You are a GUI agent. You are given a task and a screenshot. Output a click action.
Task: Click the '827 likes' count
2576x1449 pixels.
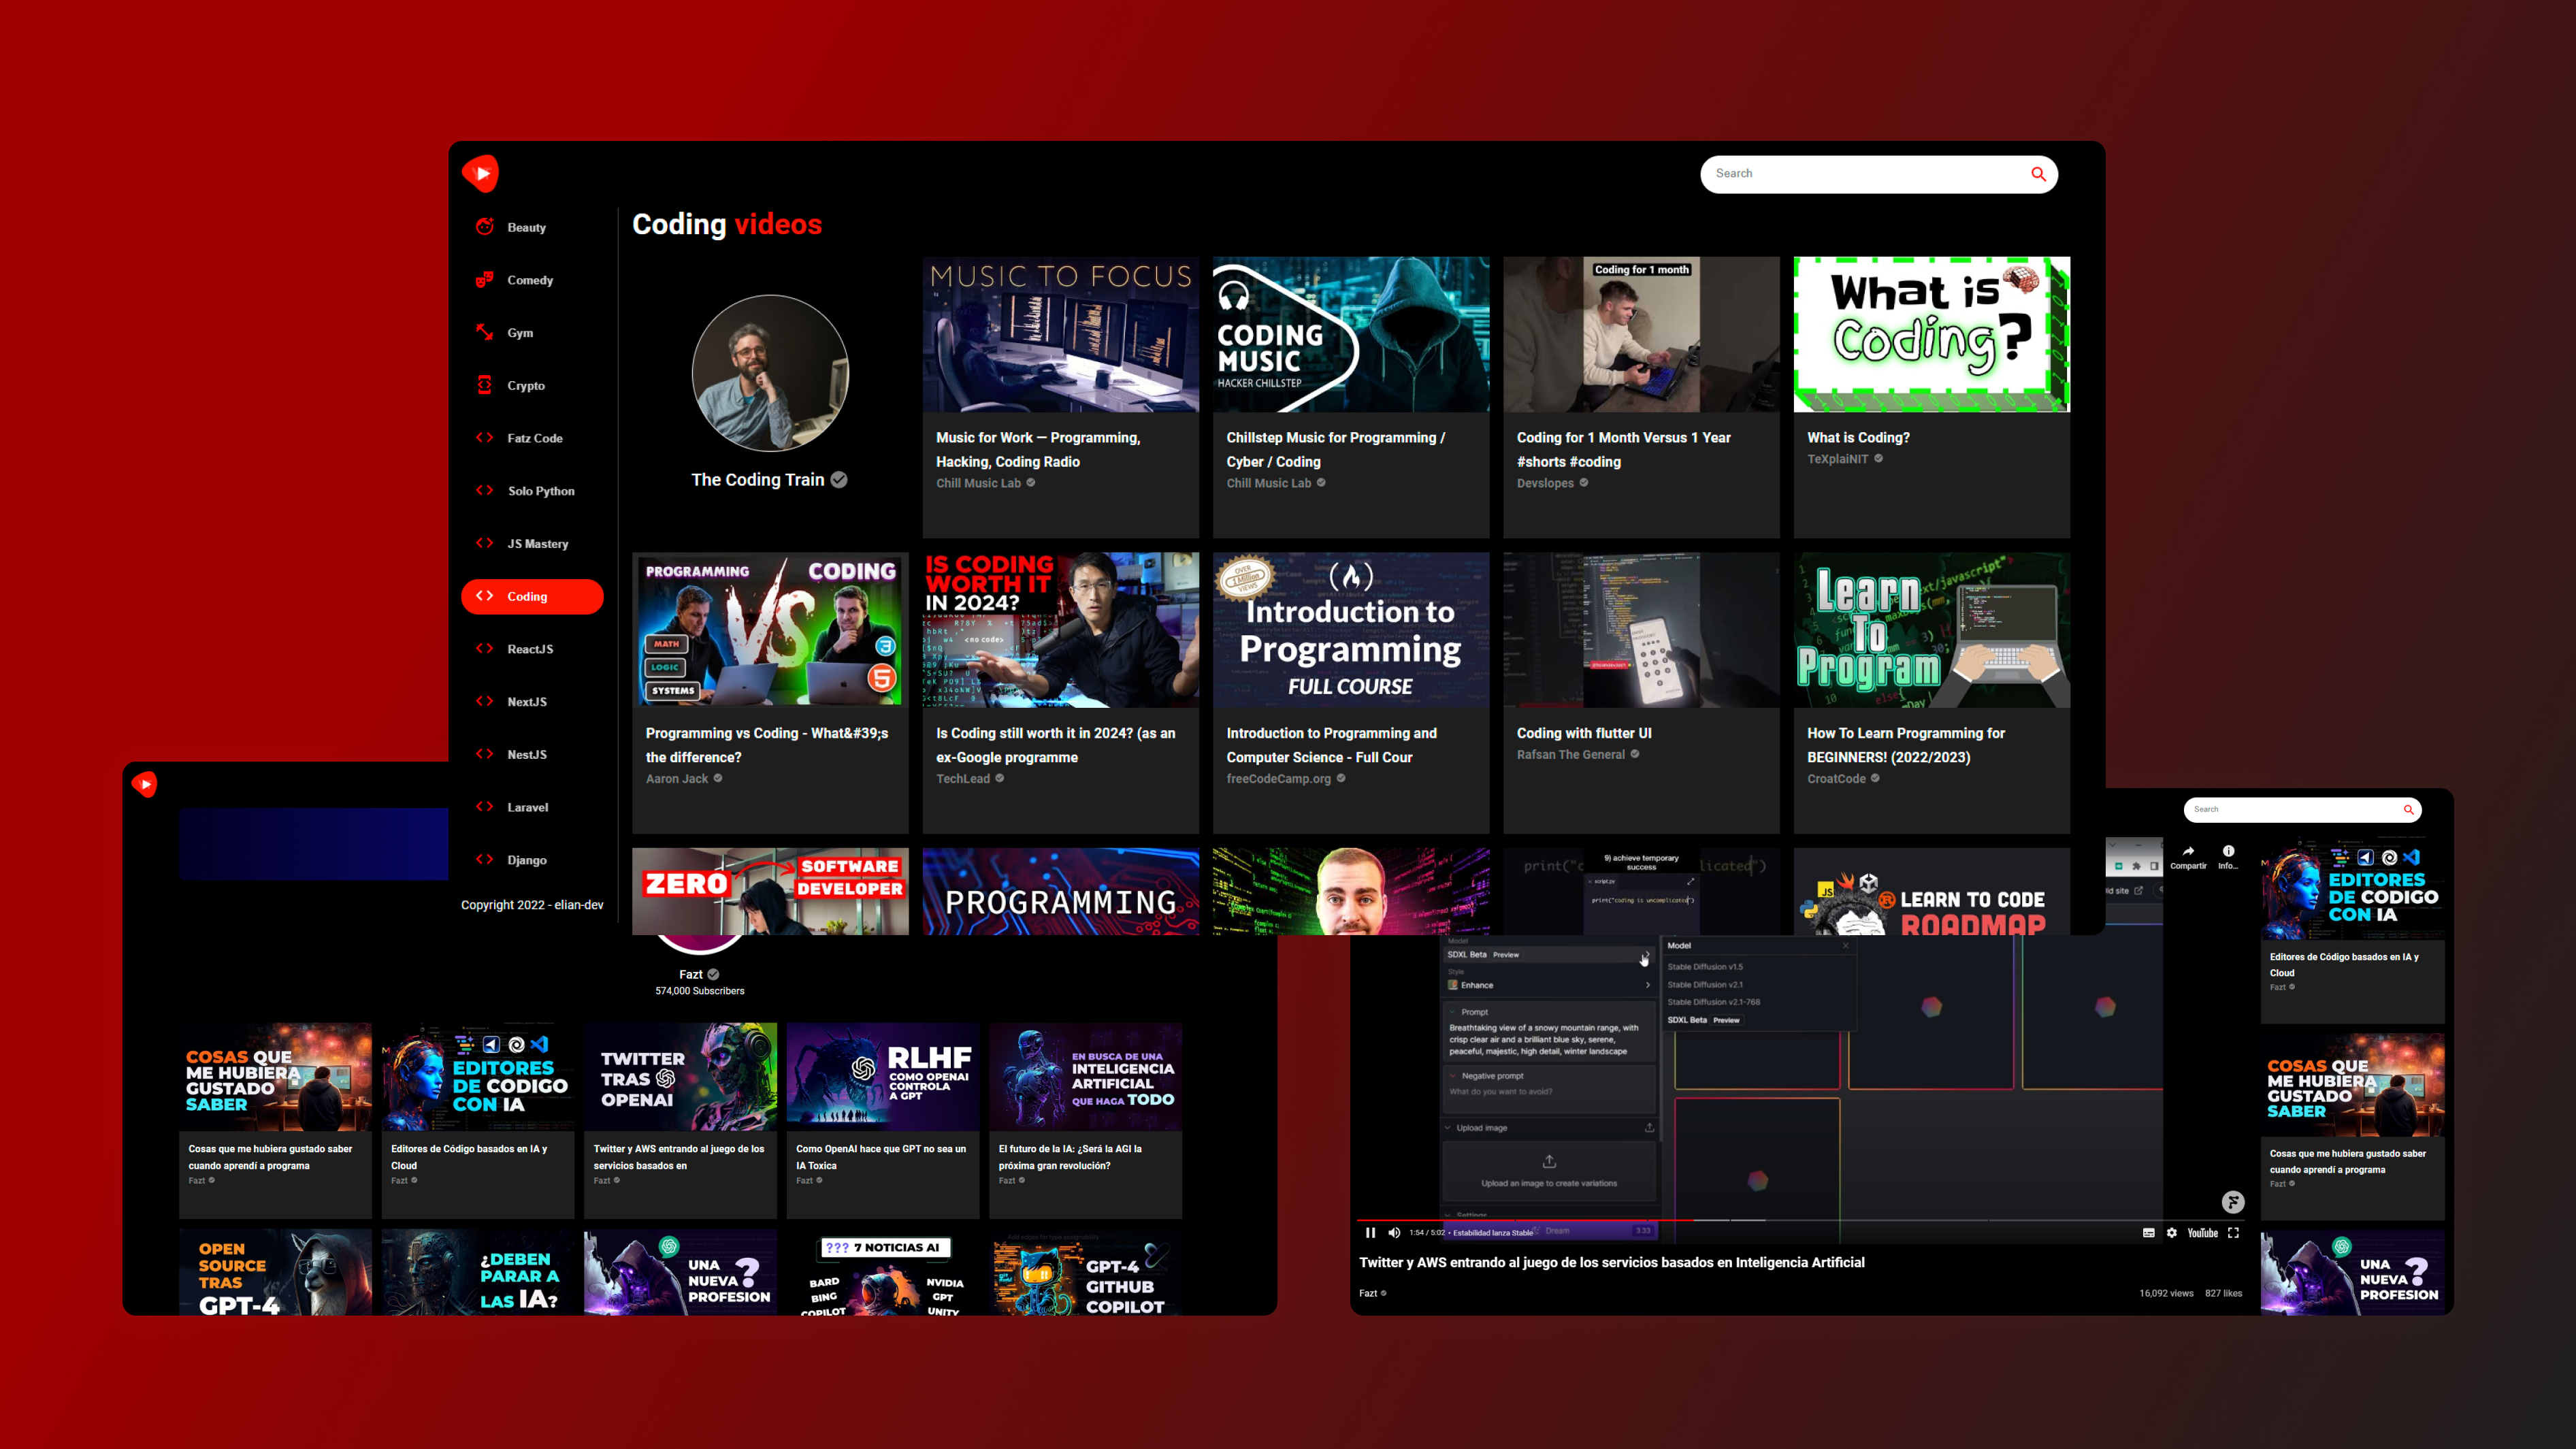(x=2223, y=1293)
